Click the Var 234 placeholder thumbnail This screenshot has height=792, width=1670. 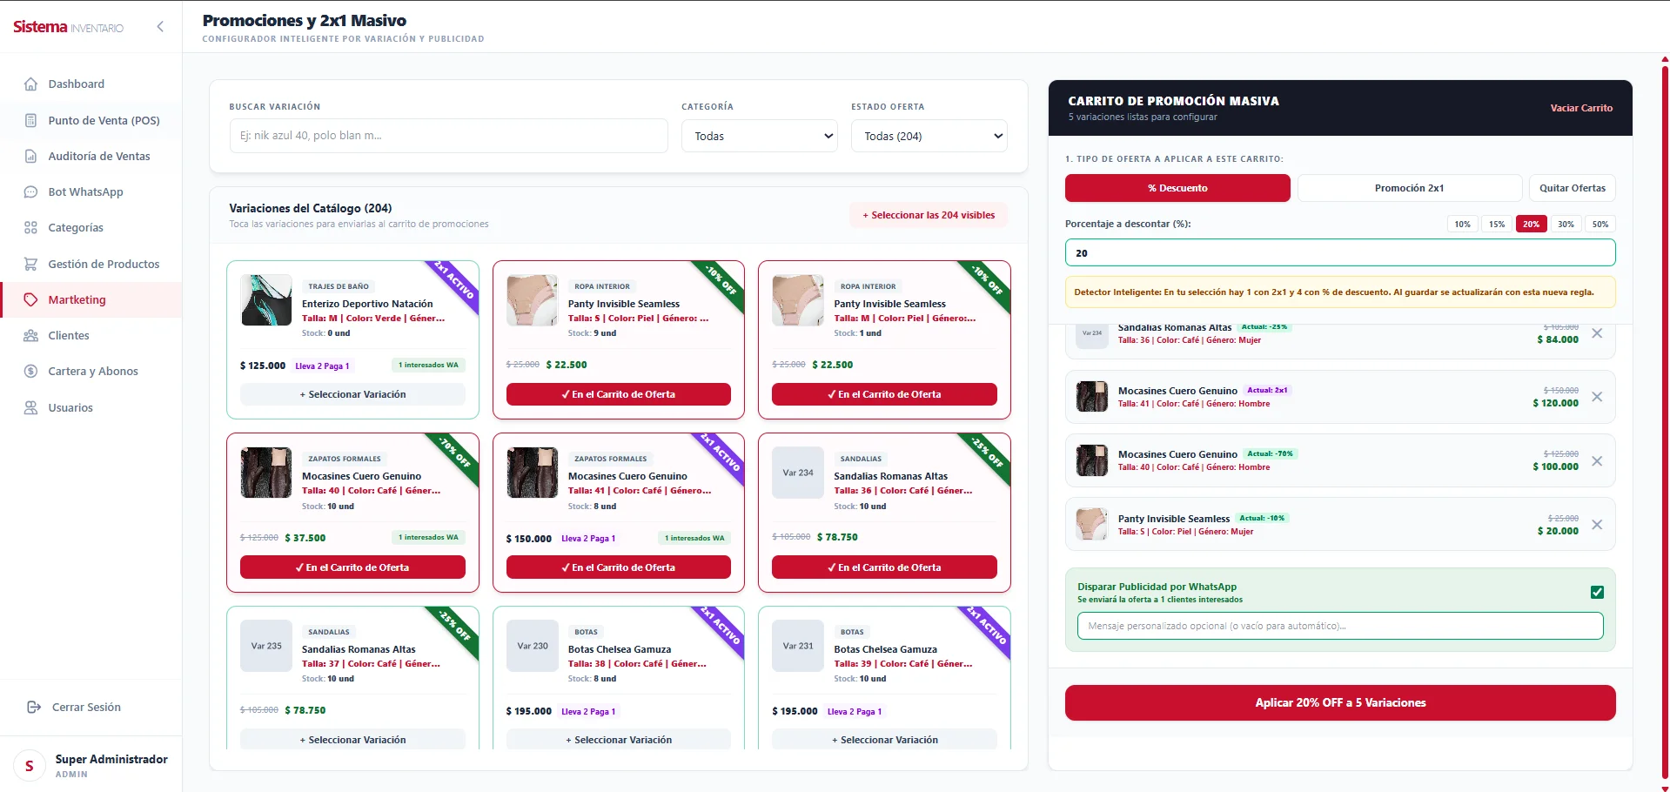pos(798,473)
